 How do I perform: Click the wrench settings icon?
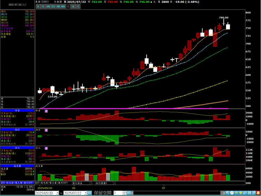[x=254, y=193]
